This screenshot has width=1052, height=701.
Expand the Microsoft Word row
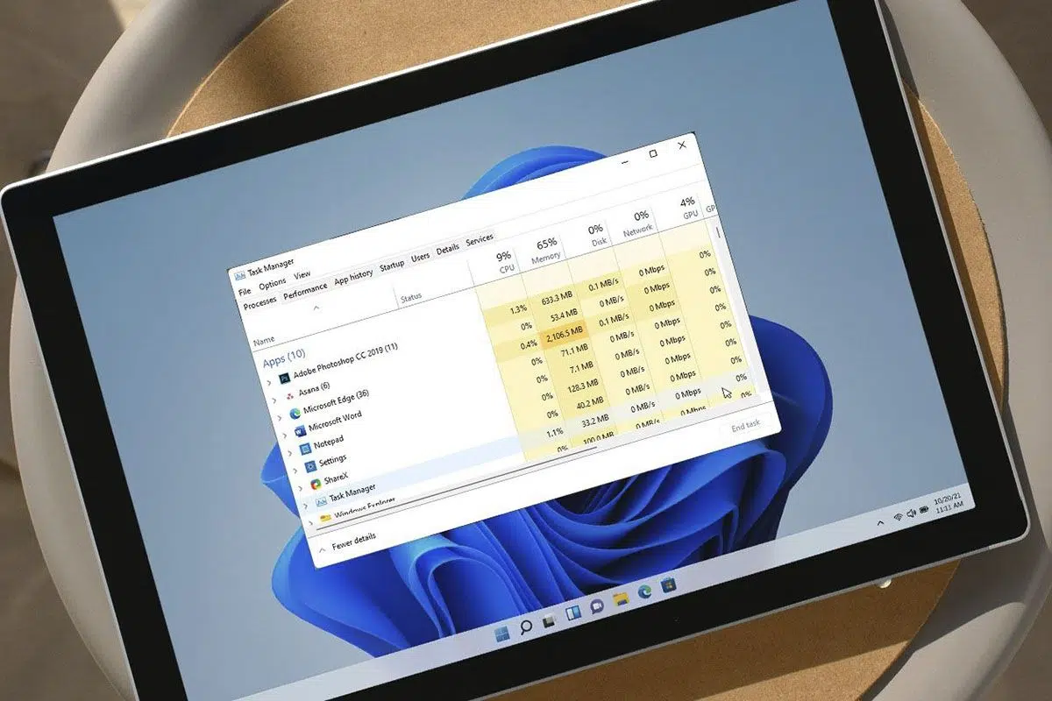click(x=285, y=435)
